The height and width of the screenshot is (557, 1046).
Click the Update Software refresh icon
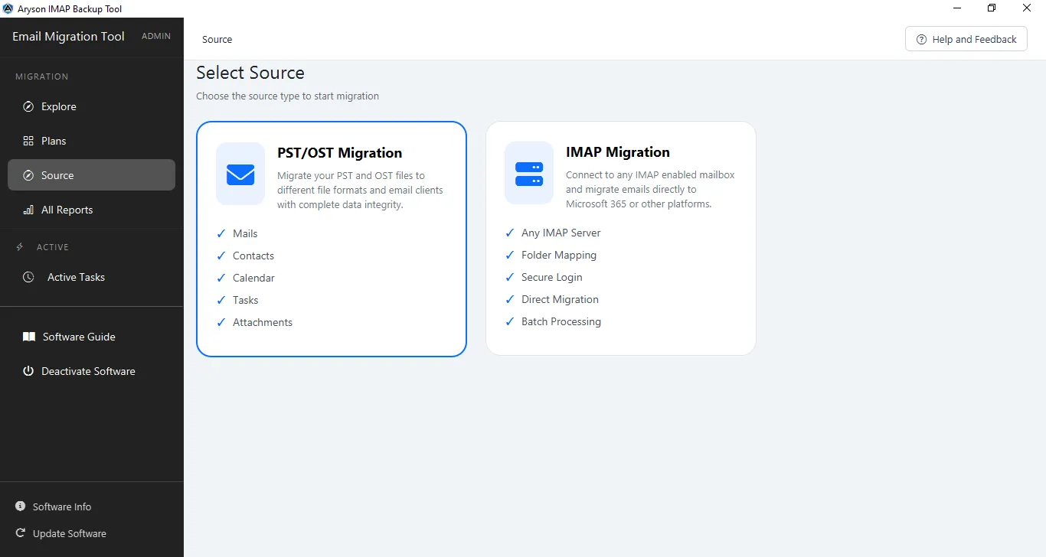pyautogui.click(x=20, y=533)
